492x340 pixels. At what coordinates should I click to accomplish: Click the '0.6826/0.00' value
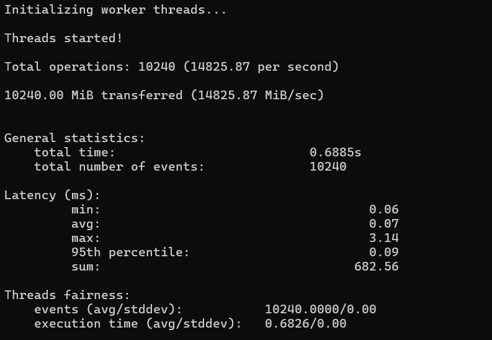pyautogui.click(x=306, y=324)
